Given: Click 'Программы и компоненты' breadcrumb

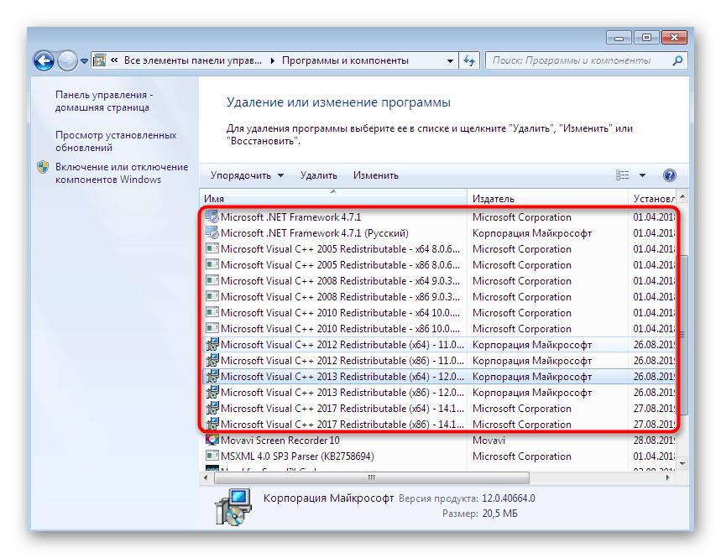Looking at the screenshot, I should tap(345, 60).
